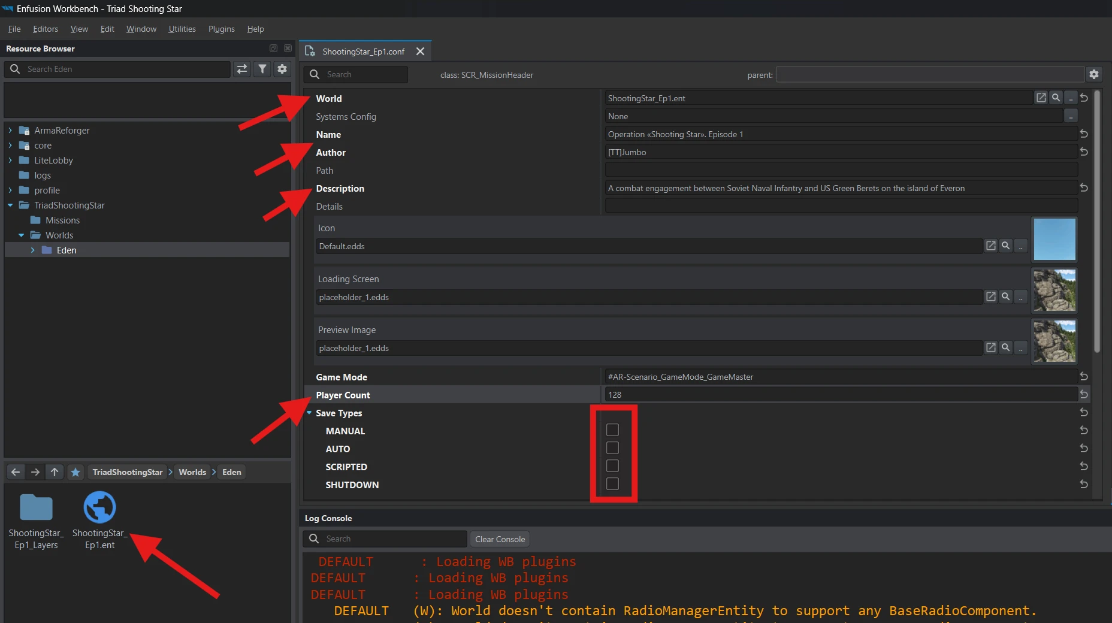The height and width of the screenshot is (623, 1112).
Task: Select the logs folder in tree
Action: [43, 175]
